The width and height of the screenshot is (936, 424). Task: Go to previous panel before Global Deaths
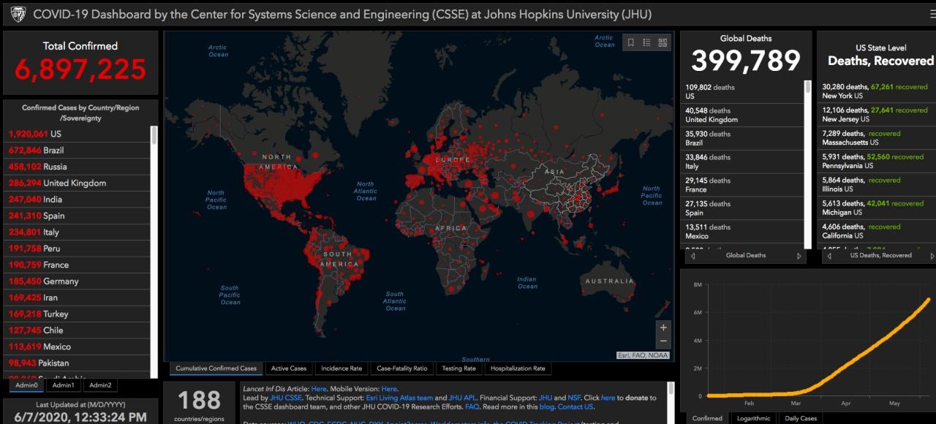coord(692,256)
